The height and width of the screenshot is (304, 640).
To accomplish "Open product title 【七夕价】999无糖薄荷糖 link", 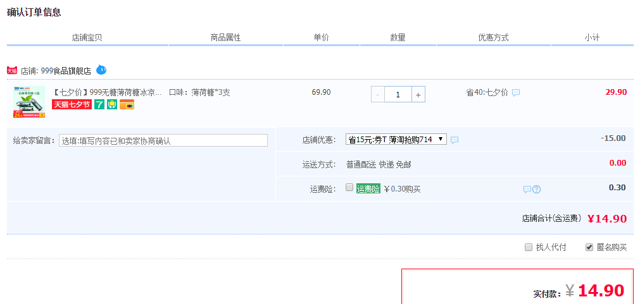I will tap(108, 92).
